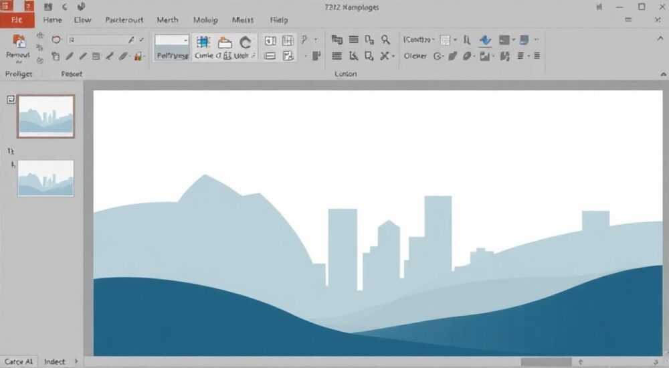Click the save icon in the quick access bar
This screenshot has width=669, height=368.
point(48,7)
